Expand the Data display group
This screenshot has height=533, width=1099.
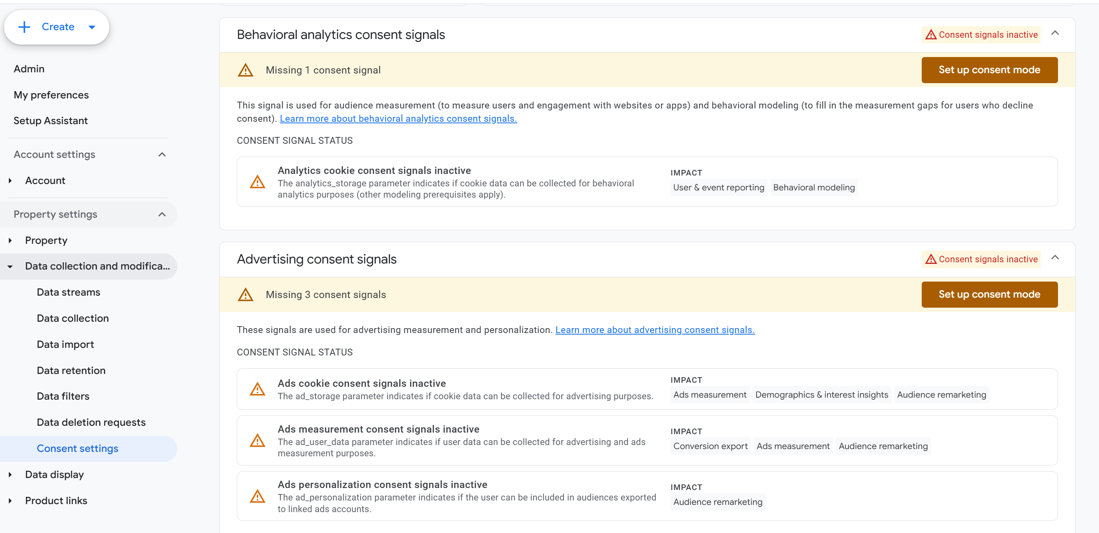point(10,474)
